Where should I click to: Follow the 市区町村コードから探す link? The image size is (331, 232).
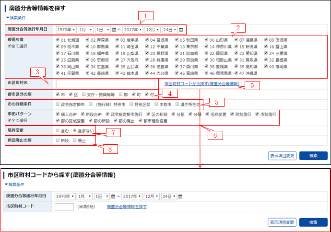click(201, 83)
